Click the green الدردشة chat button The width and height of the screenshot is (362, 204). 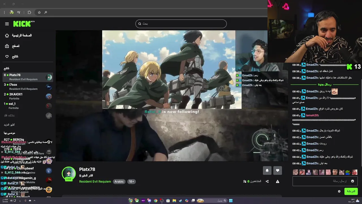pyautogui.click(x=351, y=191)
